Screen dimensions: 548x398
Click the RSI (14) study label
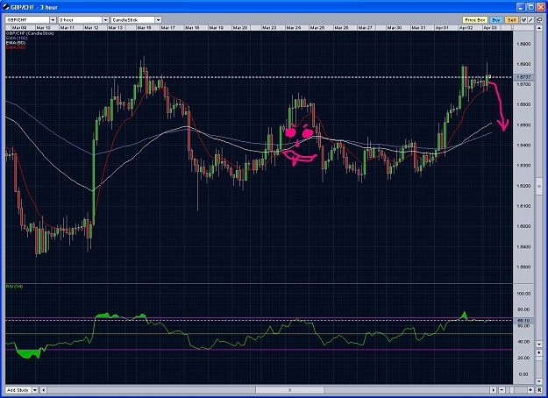click(x=14, y=286)
